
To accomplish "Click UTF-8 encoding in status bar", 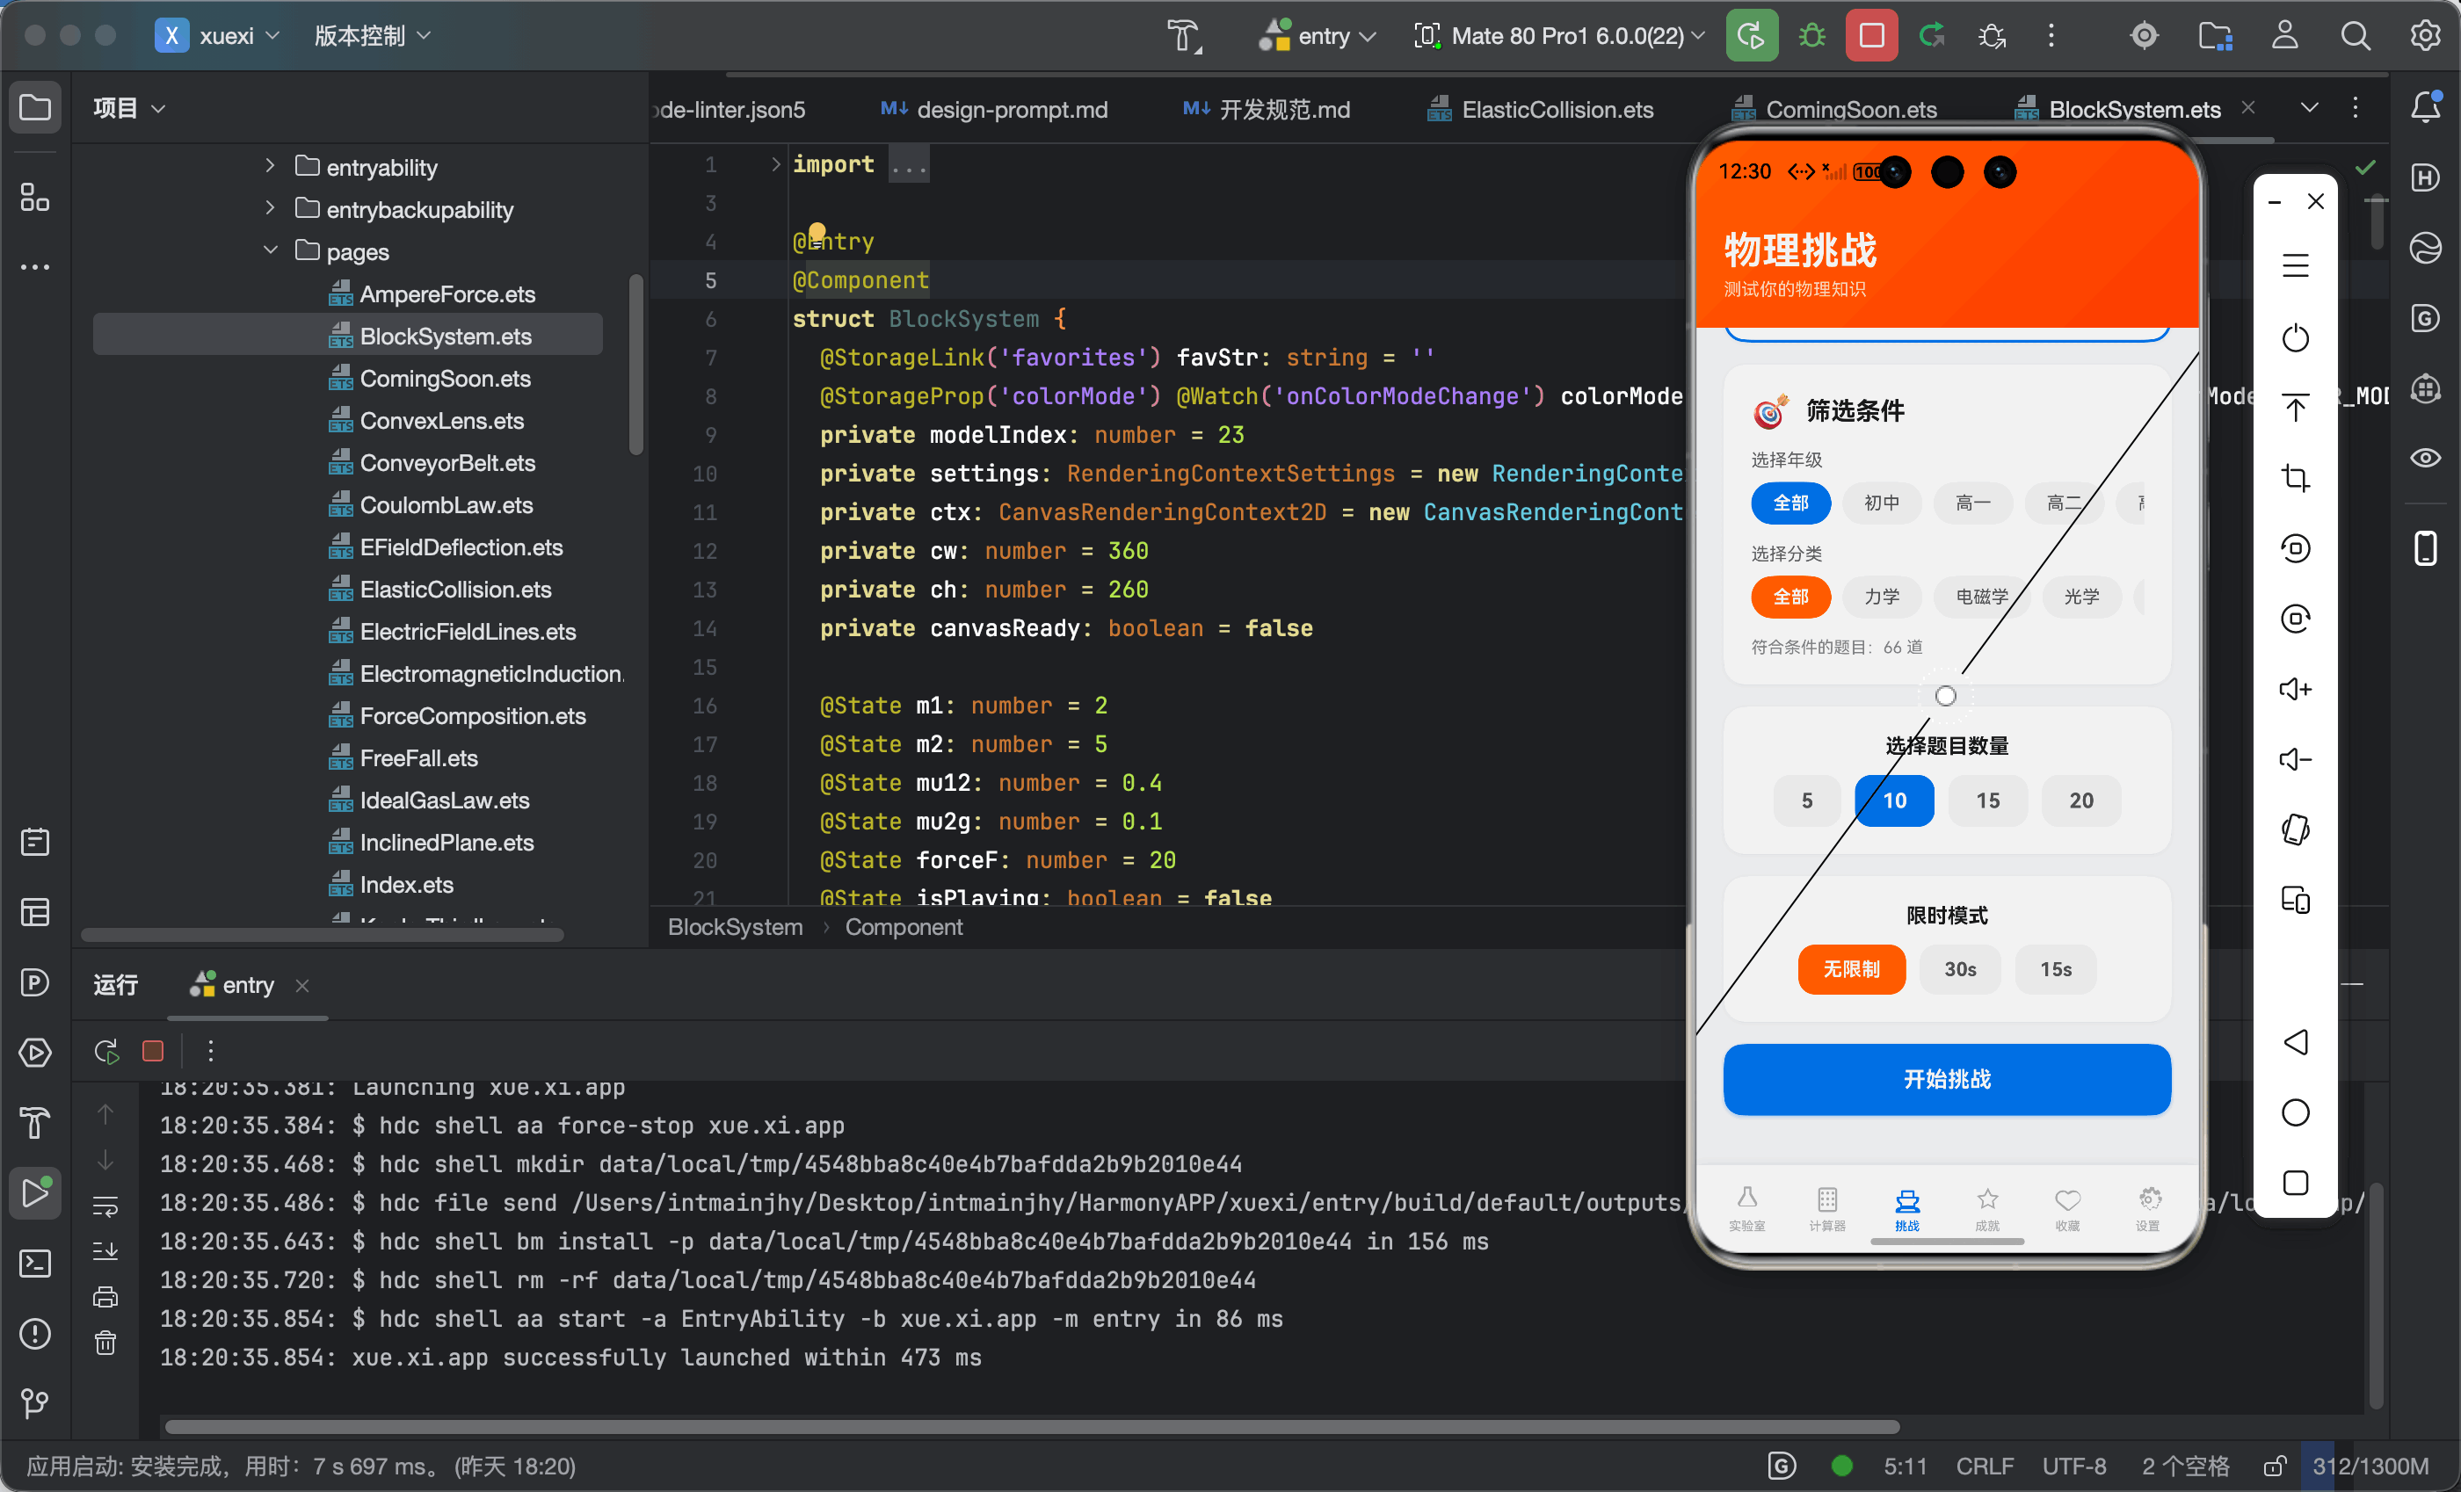I will pyautogui.click(x=2073, y=1465).
